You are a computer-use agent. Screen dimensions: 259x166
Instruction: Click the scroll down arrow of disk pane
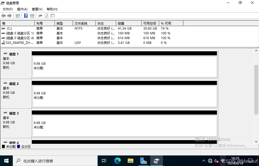pyautogui.click(x=256, y=142)
